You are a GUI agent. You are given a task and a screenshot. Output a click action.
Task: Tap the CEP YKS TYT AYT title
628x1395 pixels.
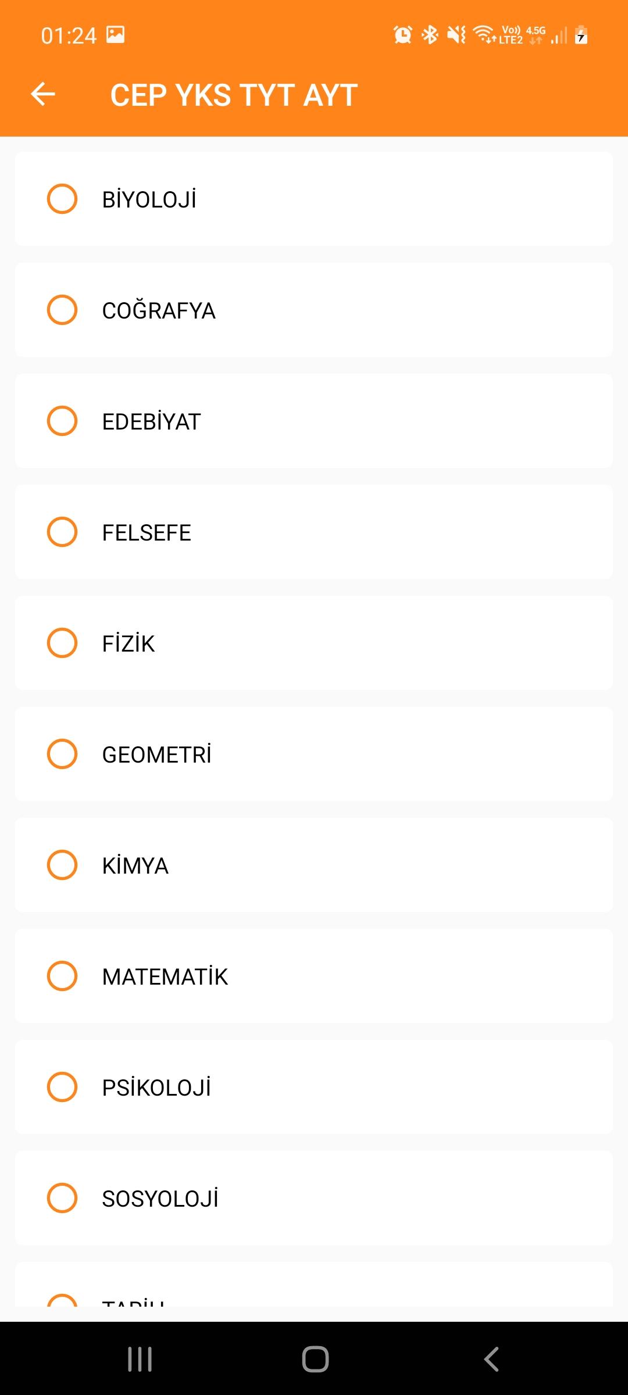(234, 95)
